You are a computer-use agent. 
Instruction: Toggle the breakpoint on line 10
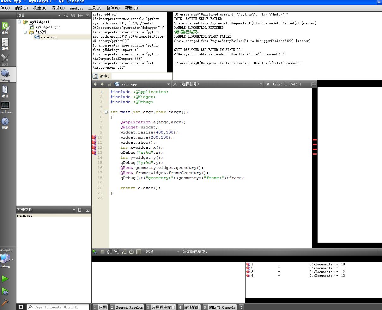click(94, 137)
